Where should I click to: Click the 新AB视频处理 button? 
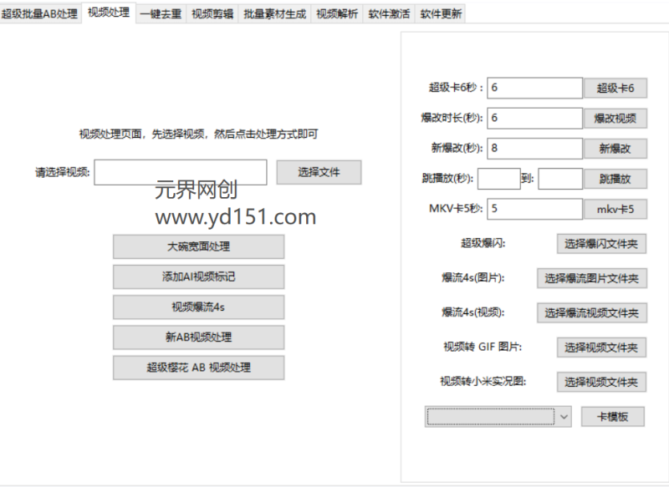(x=197, y=337)
